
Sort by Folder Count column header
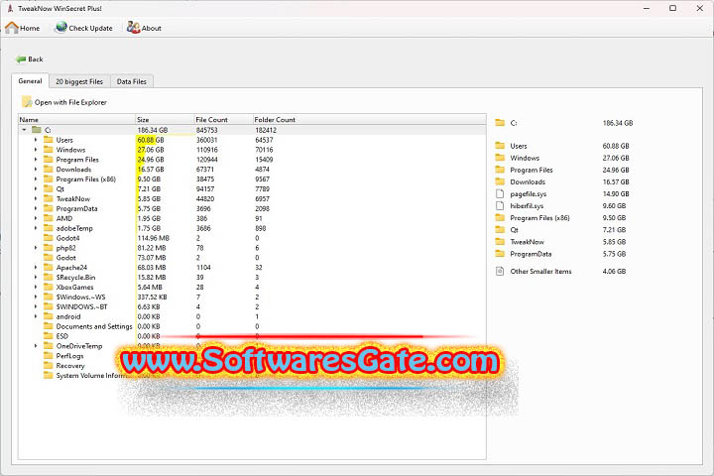tap(369, 119)
